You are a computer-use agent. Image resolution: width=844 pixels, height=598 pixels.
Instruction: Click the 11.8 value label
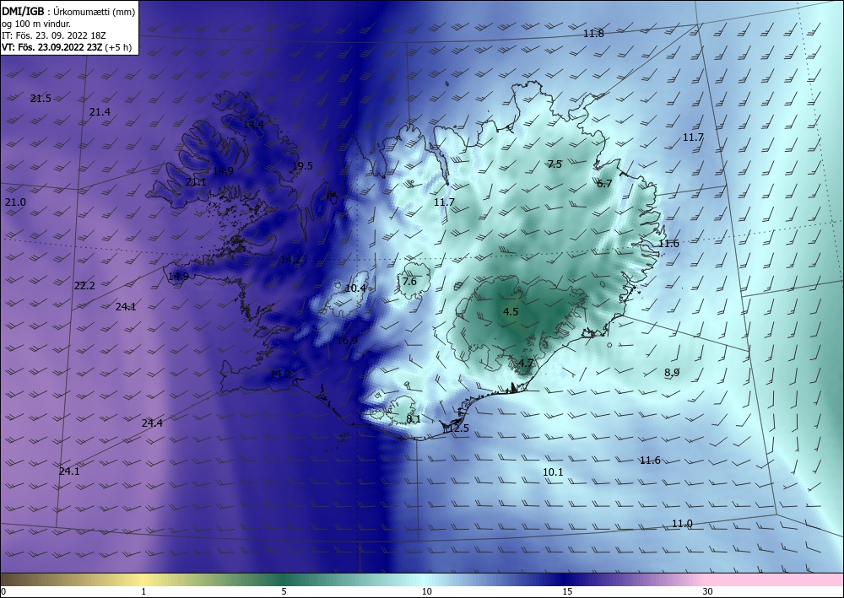593,34
